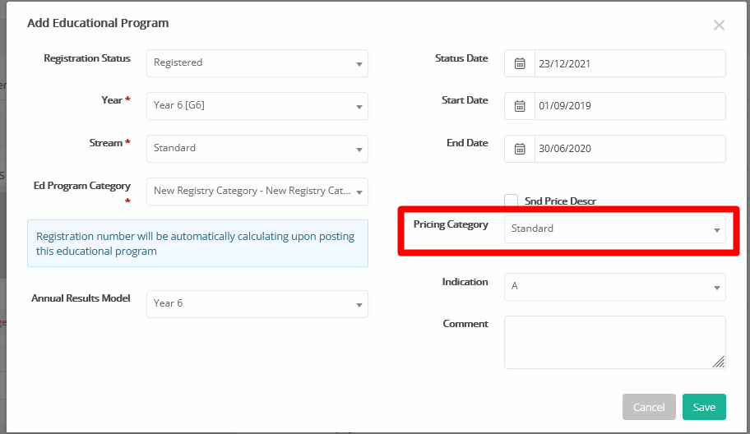The image size is (750, 434).
Task: Open the Stream dropdown set to Standard
Action: pos(257,149)
